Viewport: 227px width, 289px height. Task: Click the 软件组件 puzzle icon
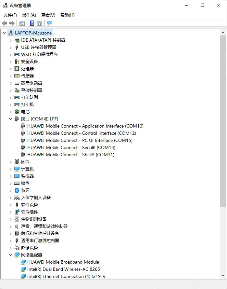[x=17, y=212]
